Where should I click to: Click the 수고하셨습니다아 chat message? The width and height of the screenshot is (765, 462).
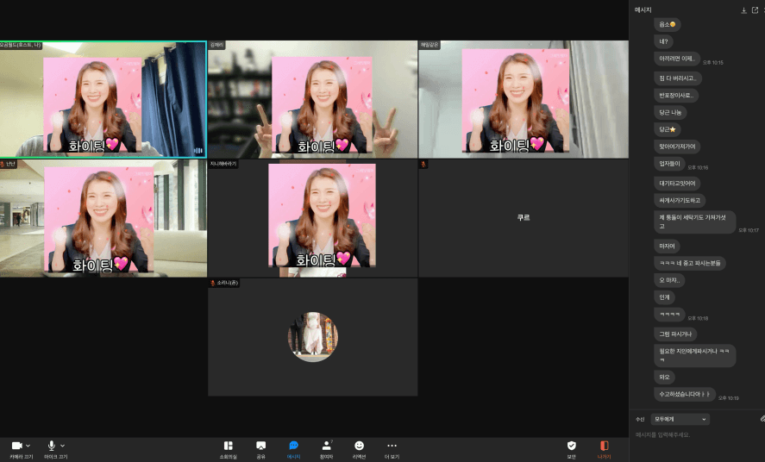pyautogui.click(x=685, y=394)
